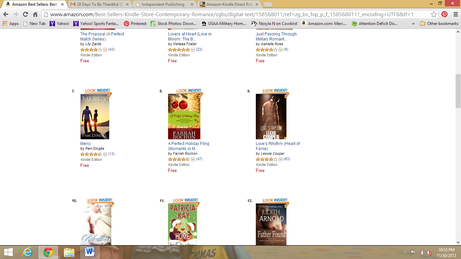Click the Mercy book cover thumbnail
The height and width of the screenshot is (259, 461).
coord(95,116)
